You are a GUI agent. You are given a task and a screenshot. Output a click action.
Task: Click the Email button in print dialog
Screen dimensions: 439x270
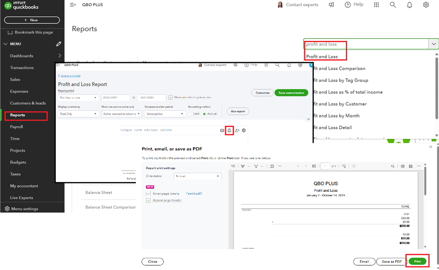pyautogui.click(x=364, y=262)
